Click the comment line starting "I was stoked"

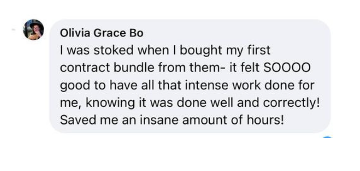165,51
